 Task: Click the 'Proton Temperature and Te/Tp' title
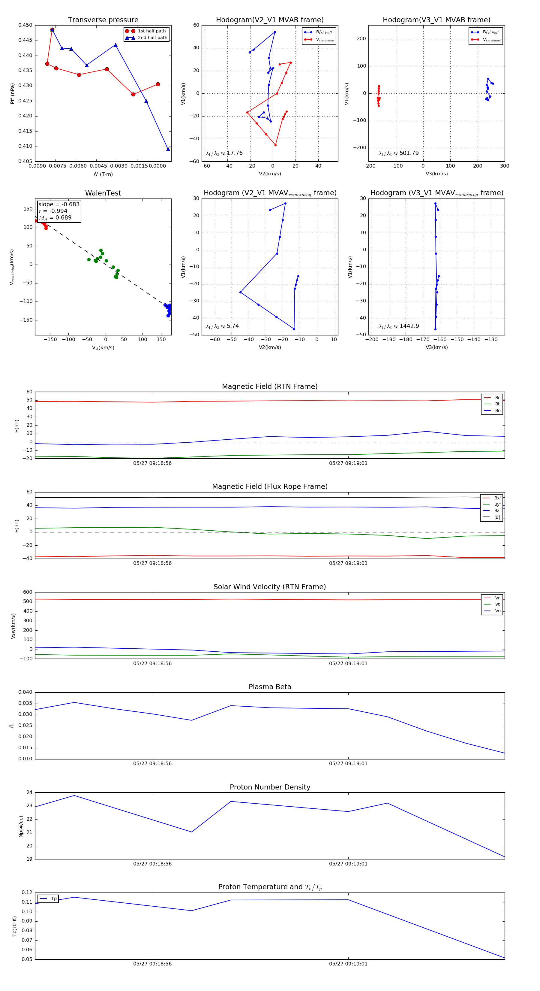point(270,887)
